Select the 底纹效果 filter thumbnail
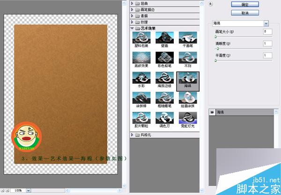The height and width of the screenshot is (195, 281). (141, 58)
